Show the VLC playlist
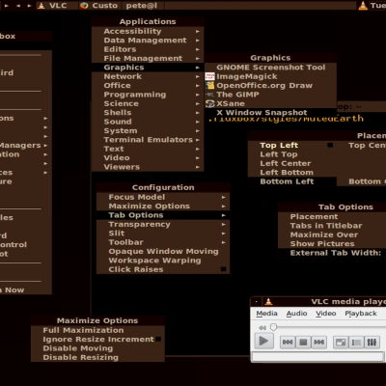Viewport: 386px width, 386px height. pyautogui.click(x=356, y=342)
